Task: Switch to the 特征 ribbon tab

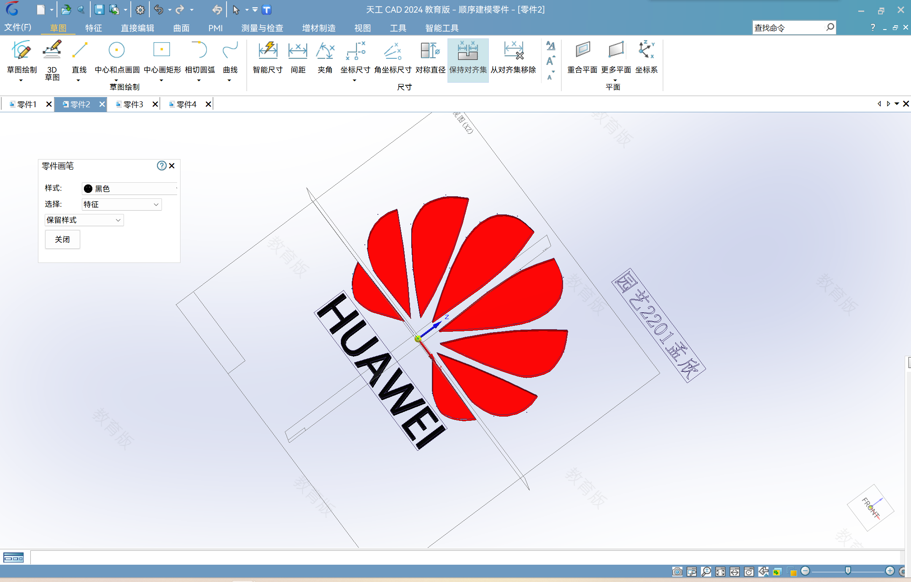Action: click(x=93, y=28)
